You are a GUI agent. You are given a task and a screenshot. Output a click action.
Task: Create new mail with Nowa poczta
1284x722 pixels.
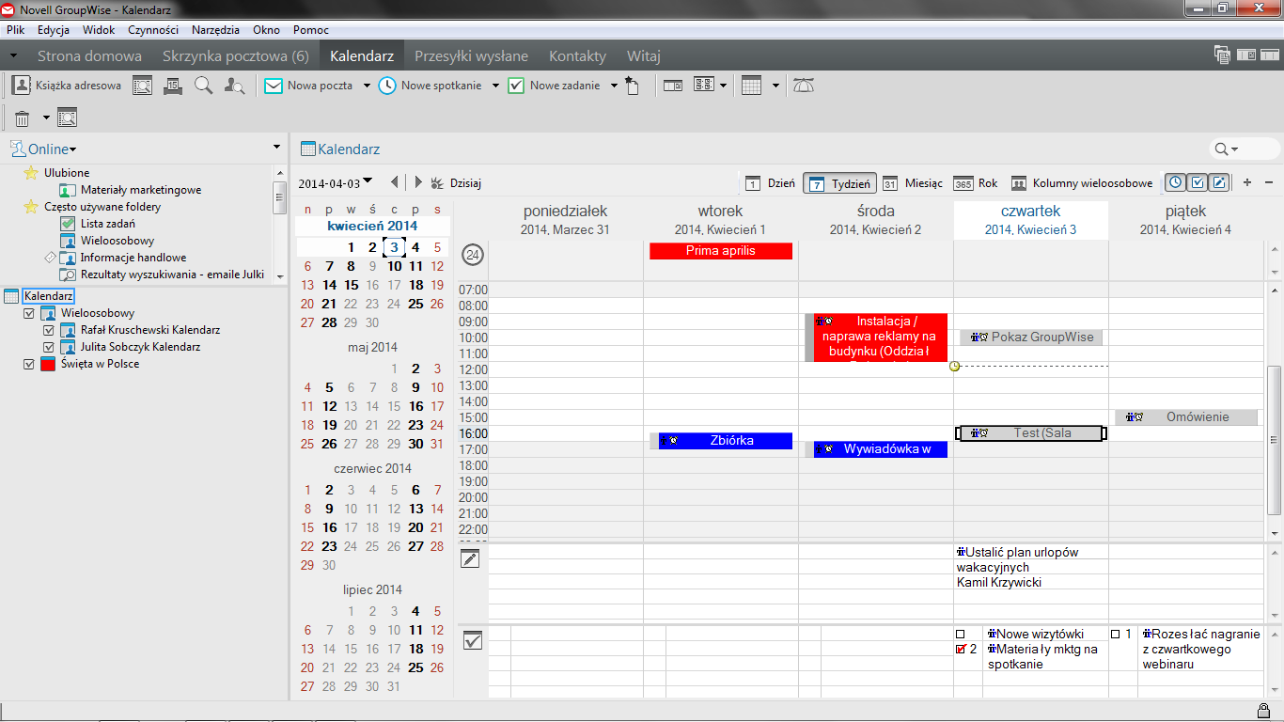point(308,86)
